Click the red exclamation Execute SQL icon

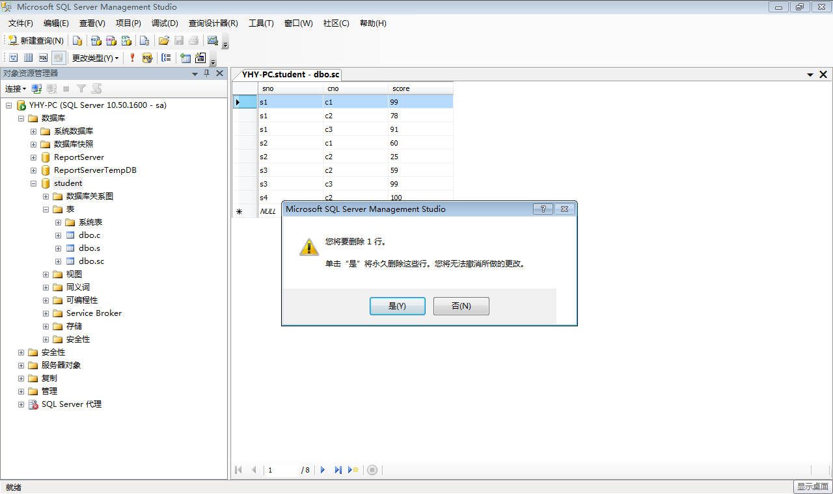132,58
